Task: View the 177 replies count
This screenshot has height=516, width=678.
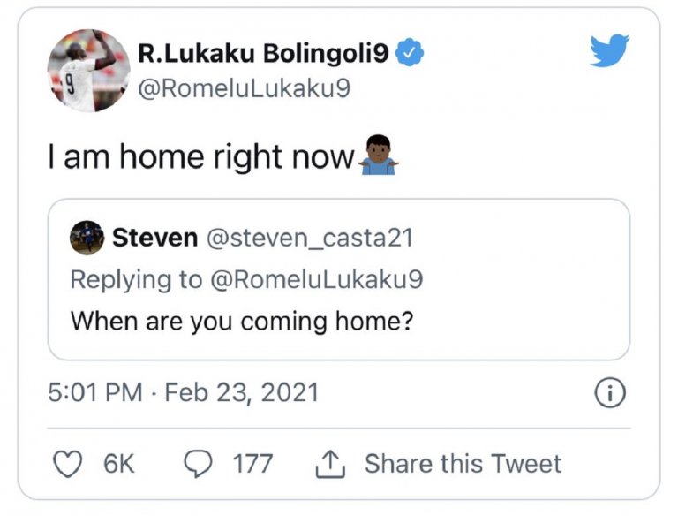Action: pos(252,464)
